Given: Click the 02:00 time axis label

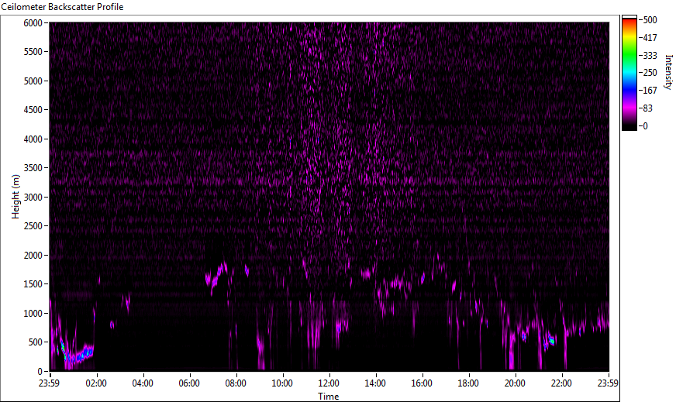Looking at the screenshot, I should [x=95, y=383].
